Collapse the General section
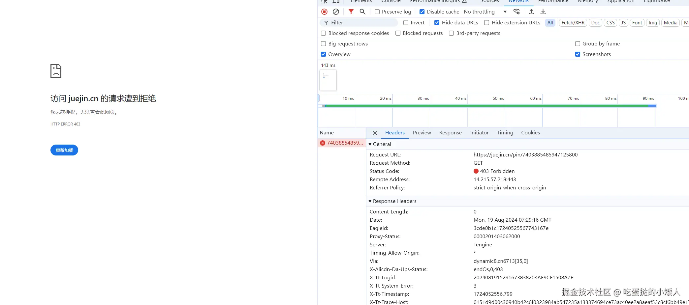Image resolution: width=689 pixels, height=305 pixels. (x=370, y=144)
